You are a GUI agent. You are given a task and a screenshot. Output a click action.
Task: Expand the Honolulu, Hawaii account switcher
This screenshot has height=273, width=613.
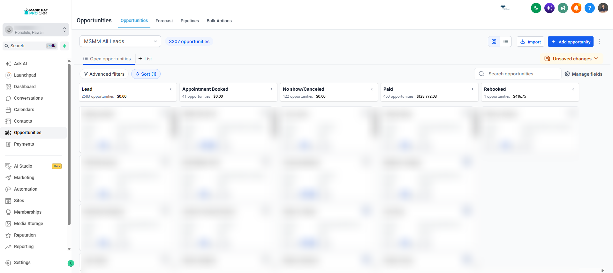(x=36, y=30)
